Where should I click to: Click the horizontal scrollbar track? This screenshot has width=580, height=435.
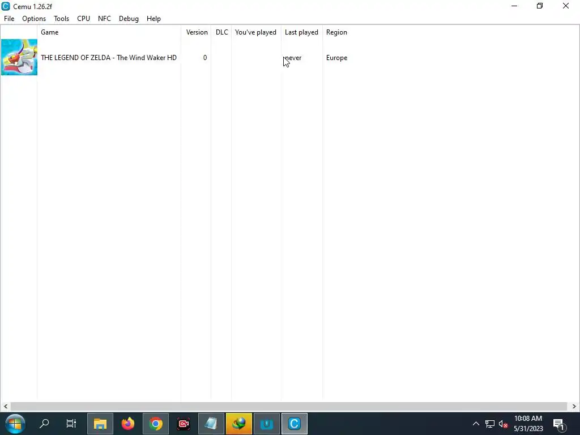[289, 406]
